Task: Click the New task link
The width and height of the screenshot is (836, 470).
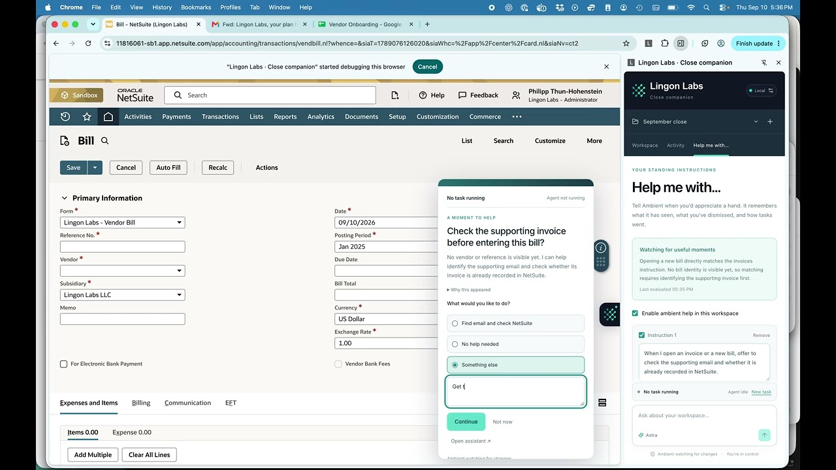Action: click(761, 392)
